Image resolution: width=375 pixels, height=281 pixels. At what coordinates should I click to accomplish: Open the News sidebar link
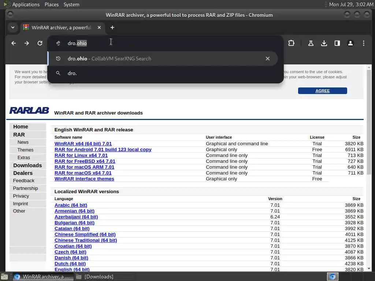click(23, 142)
